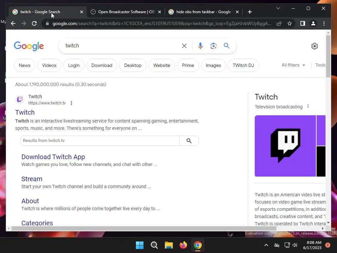
Task: Open the Twitch main result link
Action: click(x=25, y=112)
